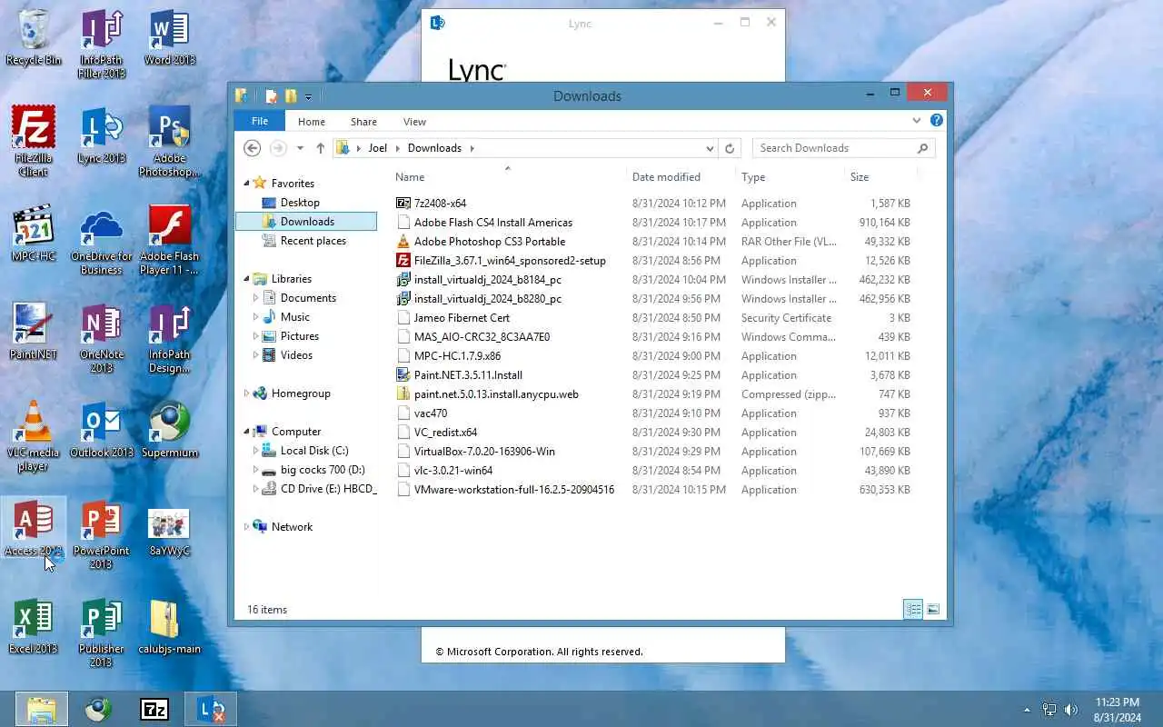The height and width of the screenshot is (727, 1163).
Task: Select the Publisher 2013 desktop icon
Action: tap(101, 632)
